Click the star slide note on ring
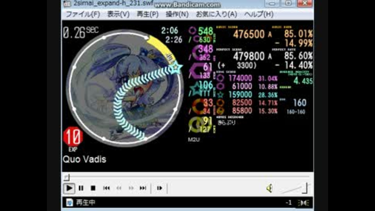Viewport: 375px width, 211px height. pos(176,68)
